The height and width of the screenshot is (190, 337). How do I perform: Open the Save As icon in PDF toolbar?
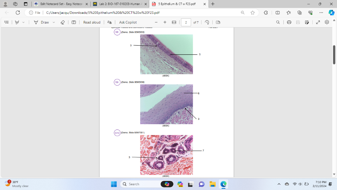[307, 22]
